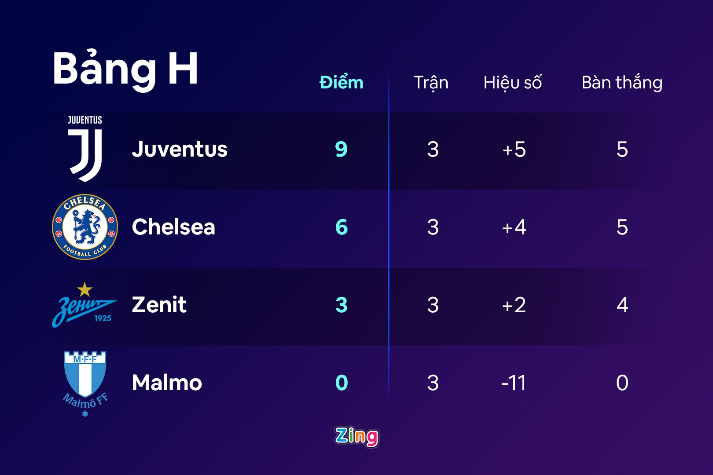Click the Chelsea team name

tap(173, 227)
